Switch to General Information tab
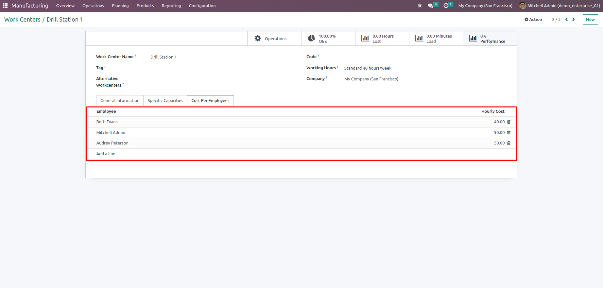603x288 pixels. 120,100
